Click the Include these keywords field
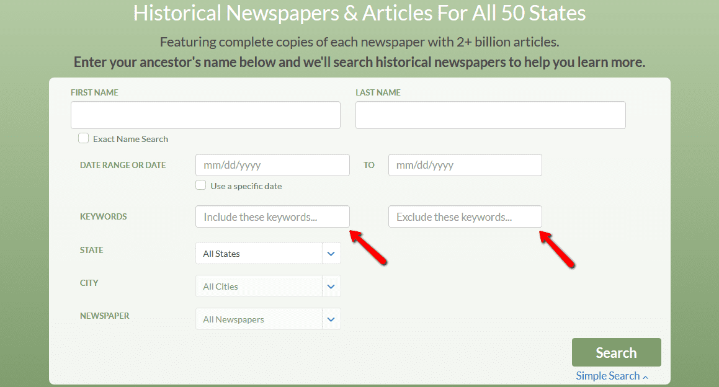Viewport: 719px width, 387px height. (x=272, y=216)
